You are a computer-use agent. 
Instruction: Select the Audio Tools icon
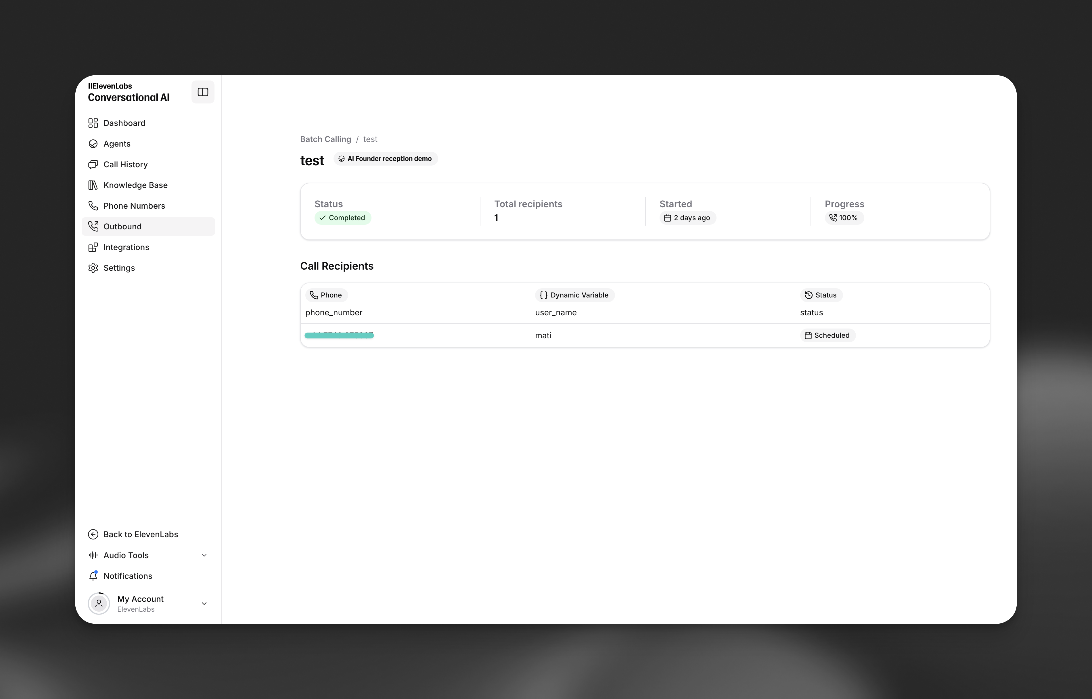(93, 555)
